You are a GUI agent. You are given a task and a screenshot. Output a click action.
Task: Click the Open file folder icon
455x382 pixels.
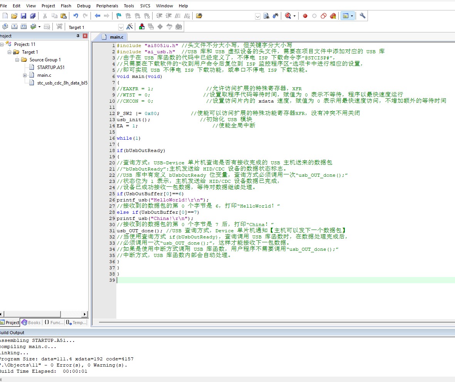click(x=14, y=16)
